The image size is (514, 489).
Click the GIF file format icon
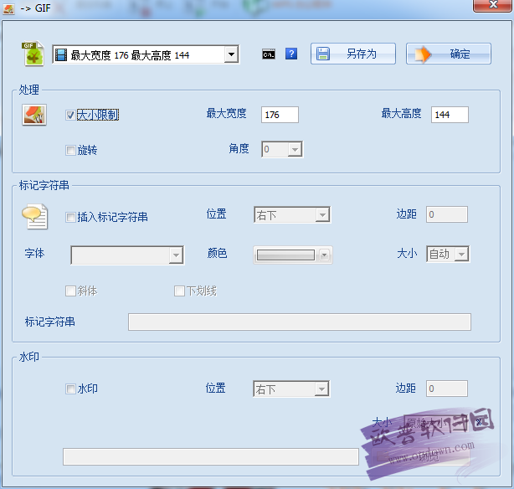point(33,54)
